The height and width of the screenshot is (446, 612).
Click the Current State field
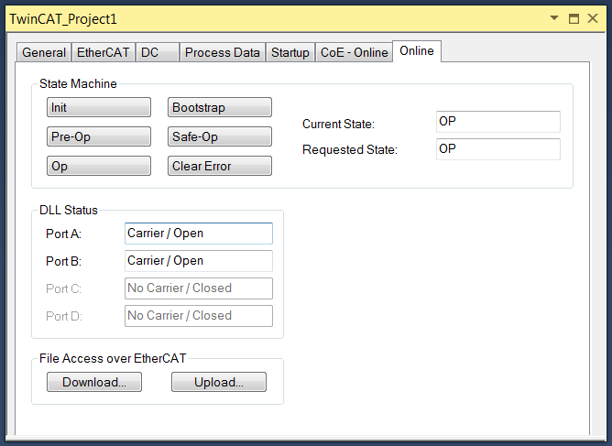tap(498, 122)
